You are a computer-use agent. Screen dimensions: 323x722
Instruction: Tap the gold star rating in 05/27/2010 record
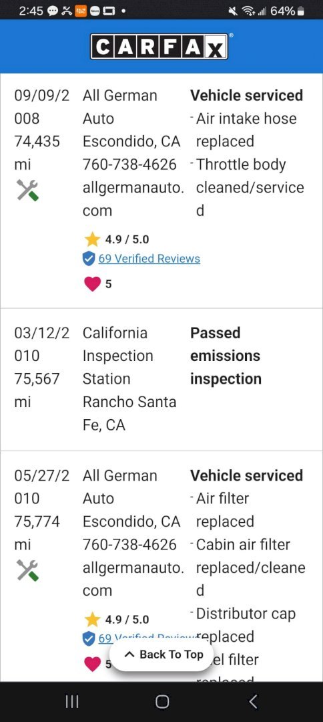[x=92, y=619]
